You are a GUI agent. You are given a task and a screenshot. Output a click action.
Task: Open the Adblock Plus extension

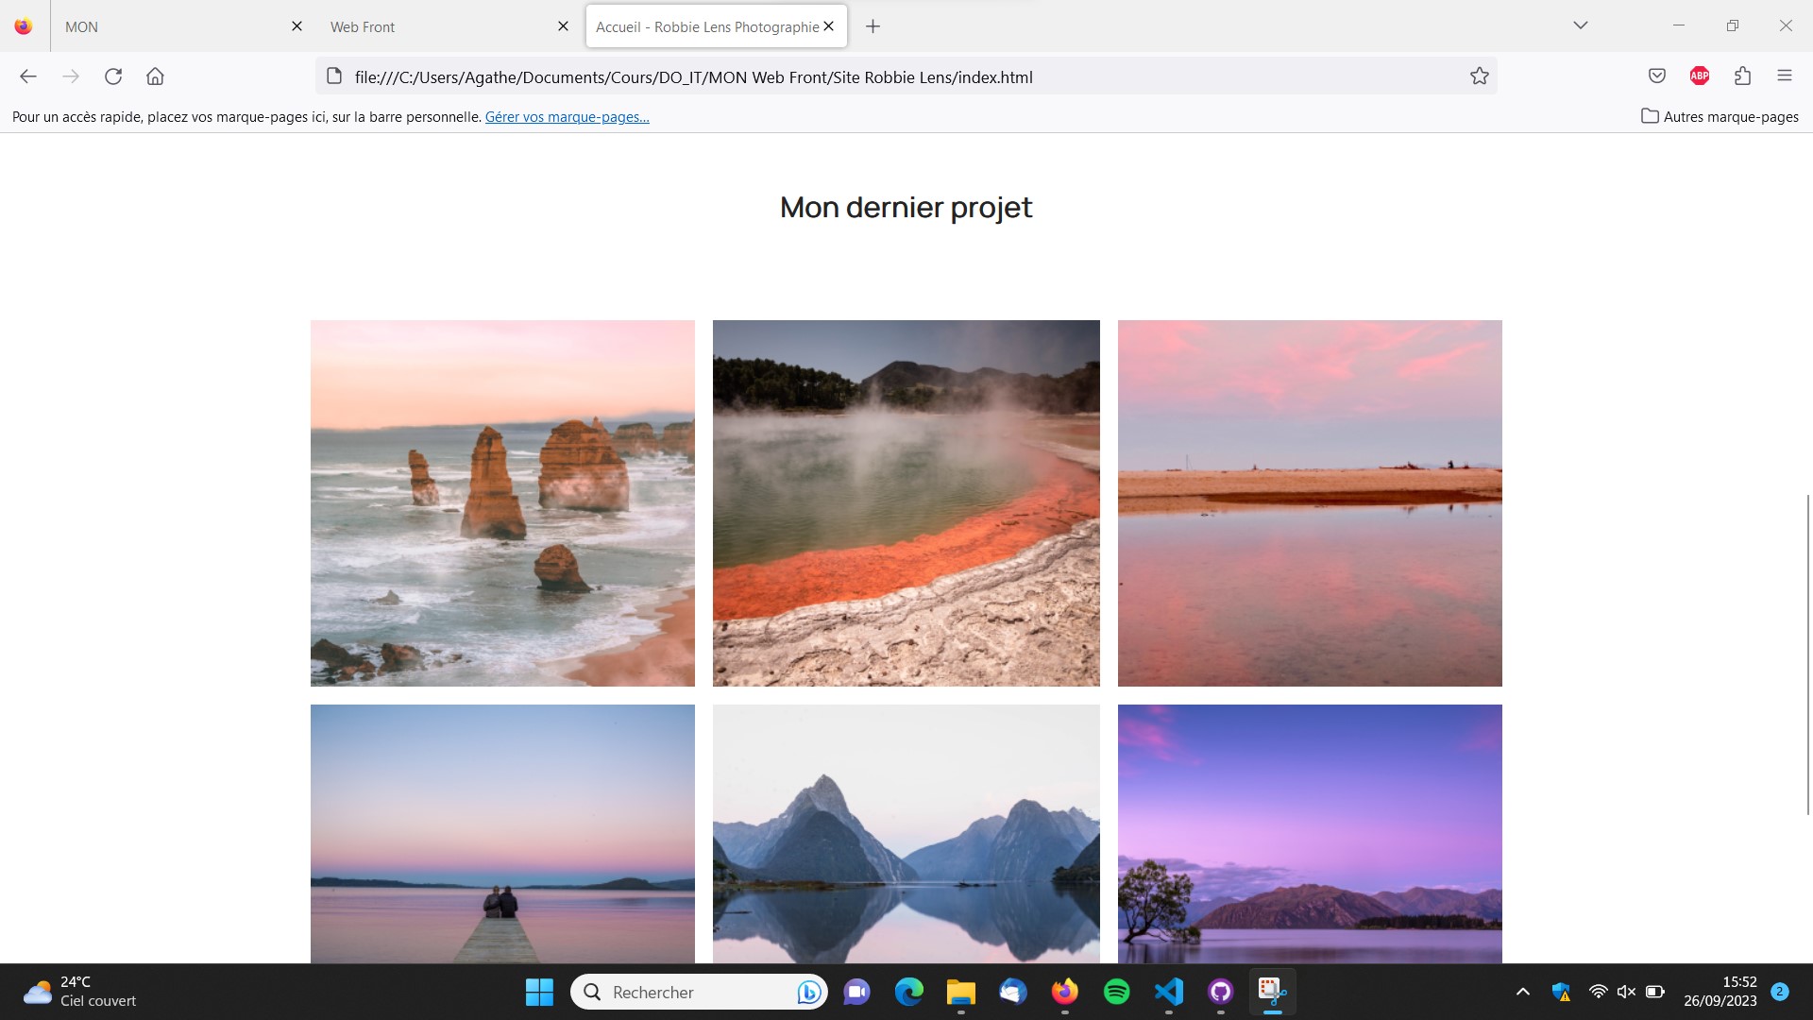(x=1699, y=76)
